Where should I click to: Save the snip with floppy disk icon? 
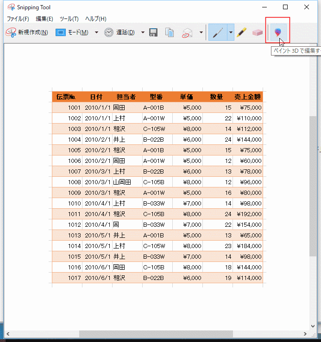[153, 32]
